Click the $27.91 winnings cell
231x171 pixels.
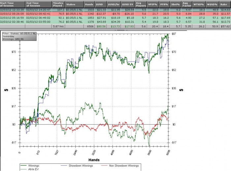click(101, 18)
